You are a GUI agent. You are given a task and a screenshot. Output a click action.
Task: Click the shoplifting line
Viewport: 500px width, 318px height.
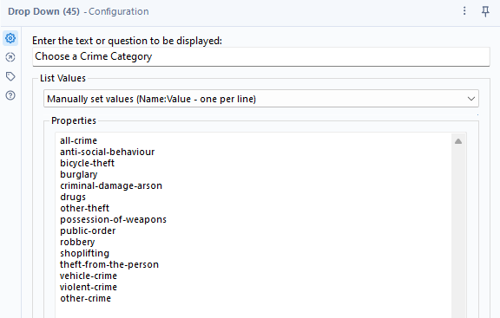(84, 253)
